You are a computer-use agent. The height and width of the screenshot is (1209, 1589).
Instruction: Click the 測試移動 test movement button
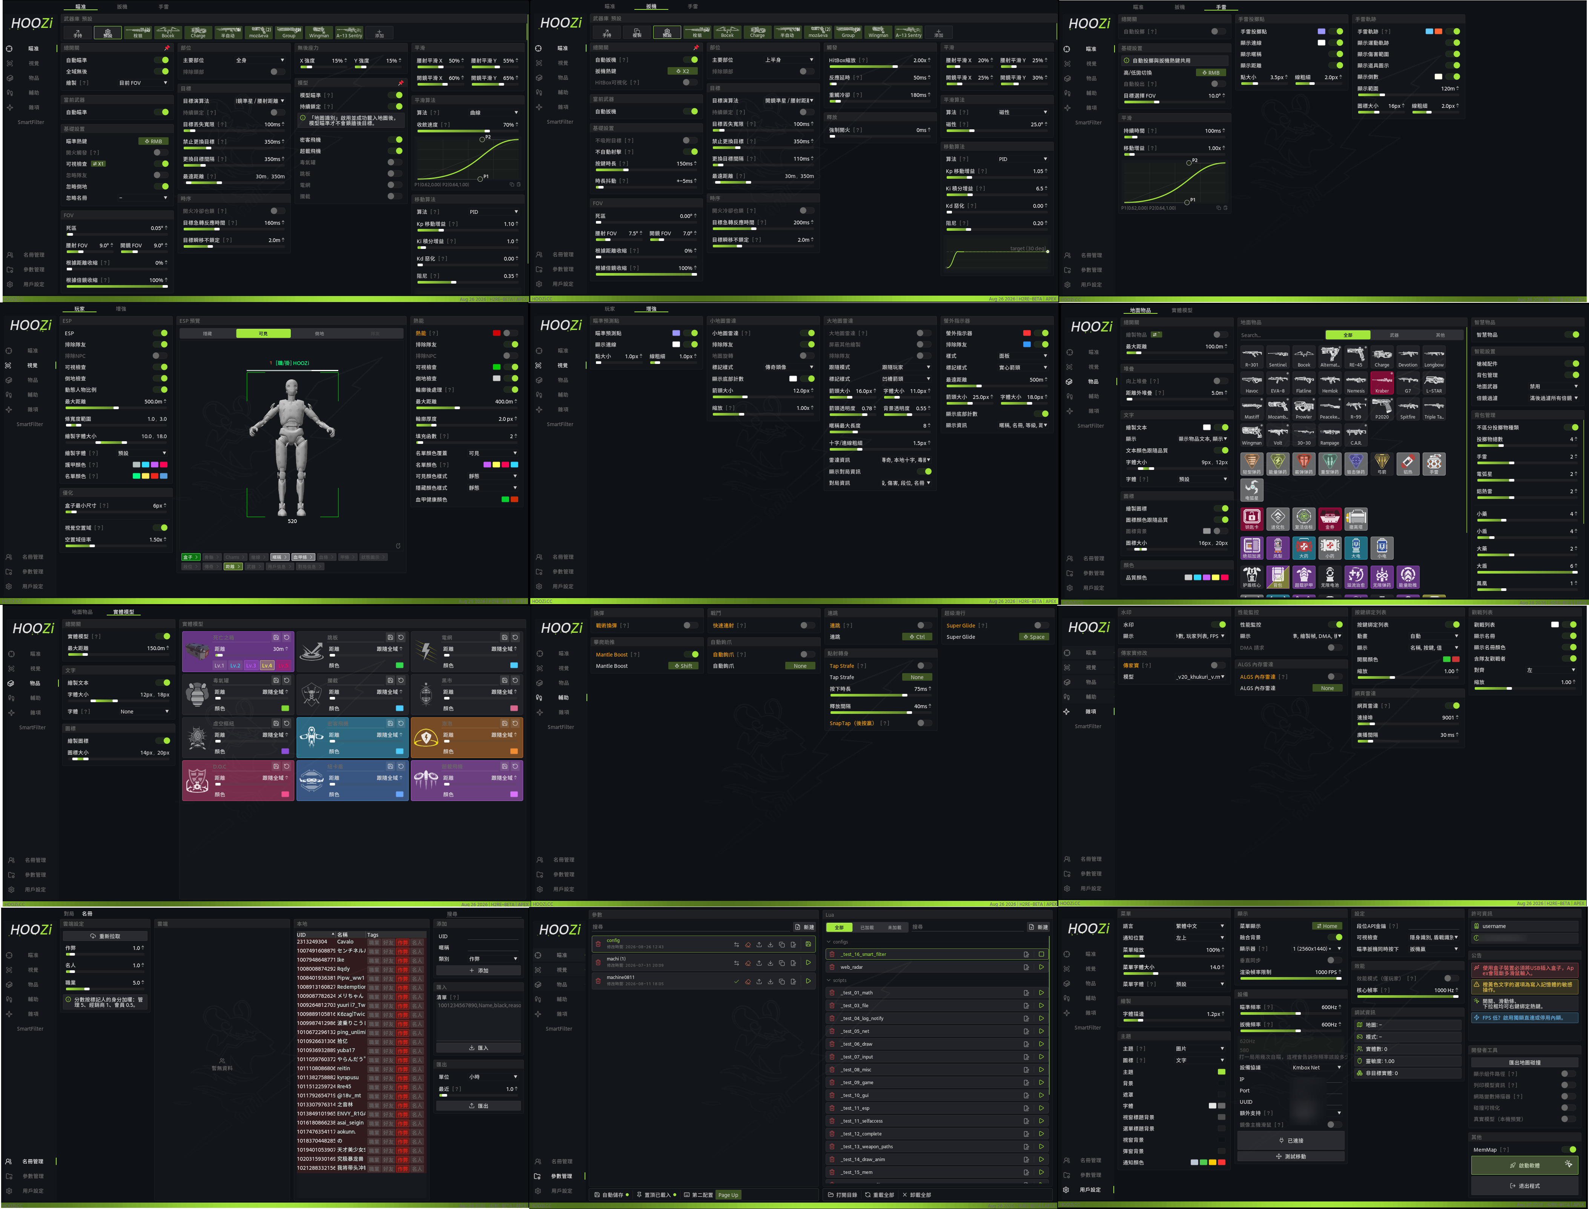tap(1291, 1157)
